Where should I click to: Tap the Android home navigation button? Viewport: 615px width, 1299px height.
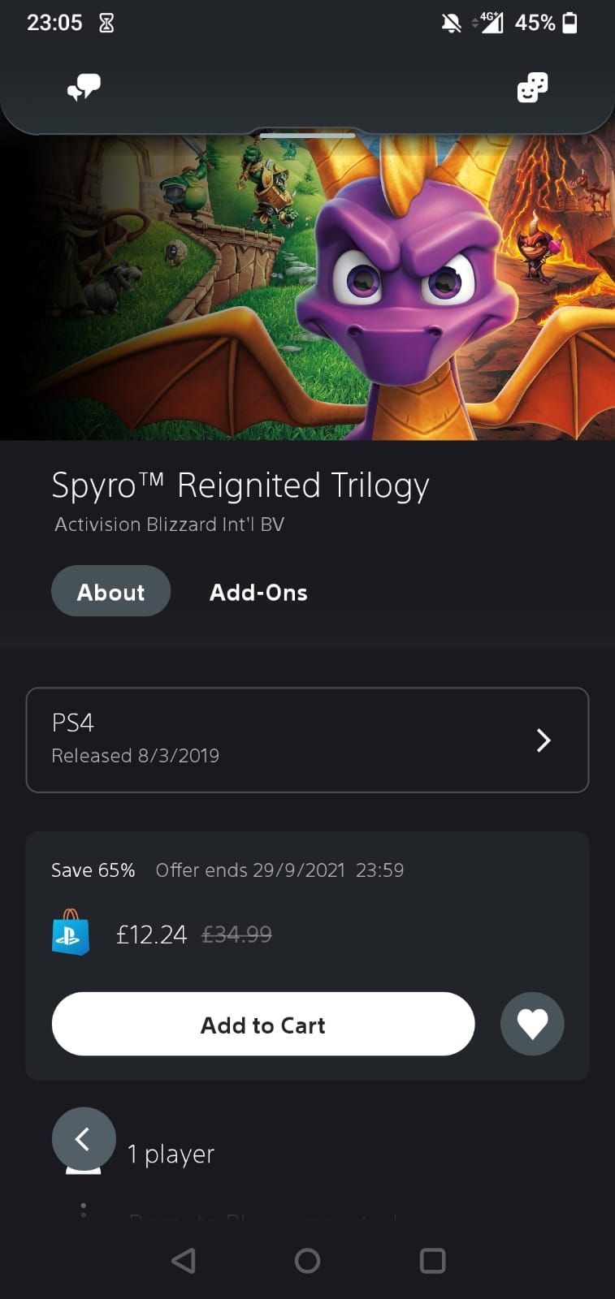pyautogui.click(x=307, y=1261)
